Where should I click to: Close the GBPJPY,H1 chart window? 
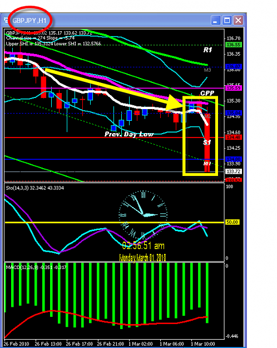(x=238, y=21)
